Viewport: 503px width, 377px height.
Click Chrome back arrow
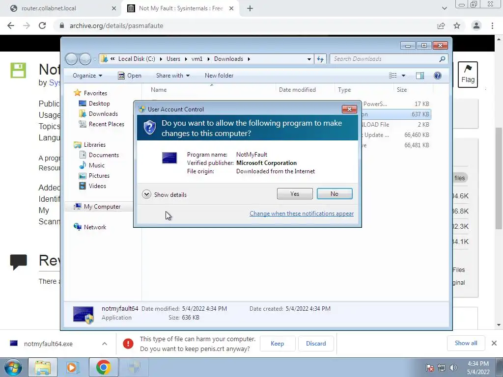(x=11, y=26)
